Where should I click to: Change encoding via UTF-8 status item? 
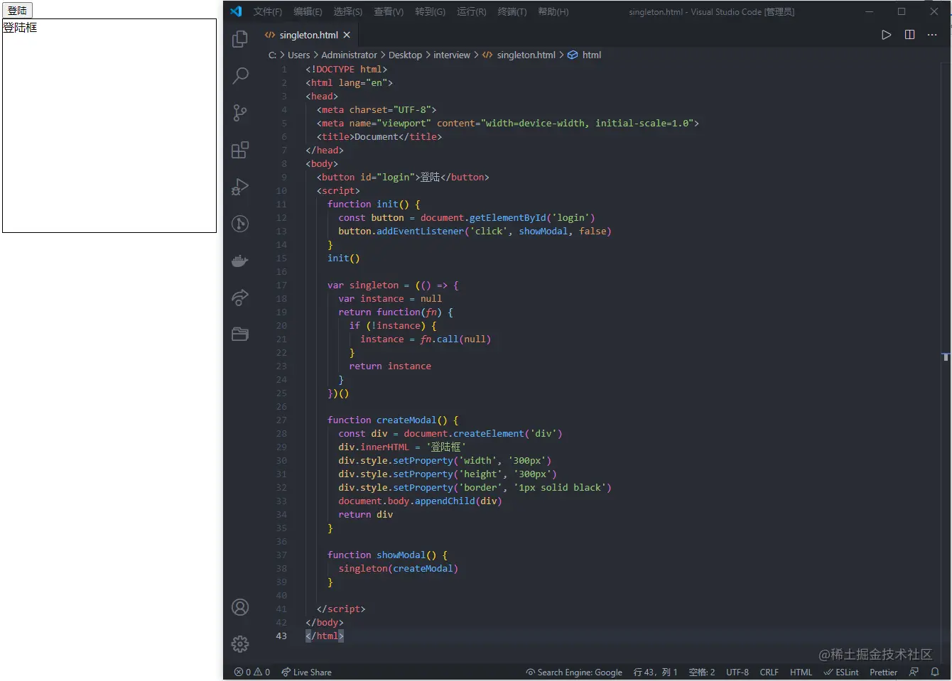(737, 672)
